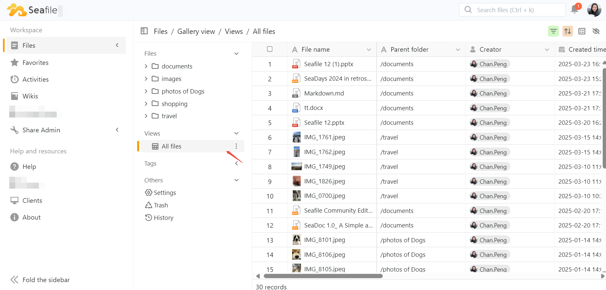Open the row height/group icon in toolbar
The image size is (606, 290).
click(x=582, y=31)
